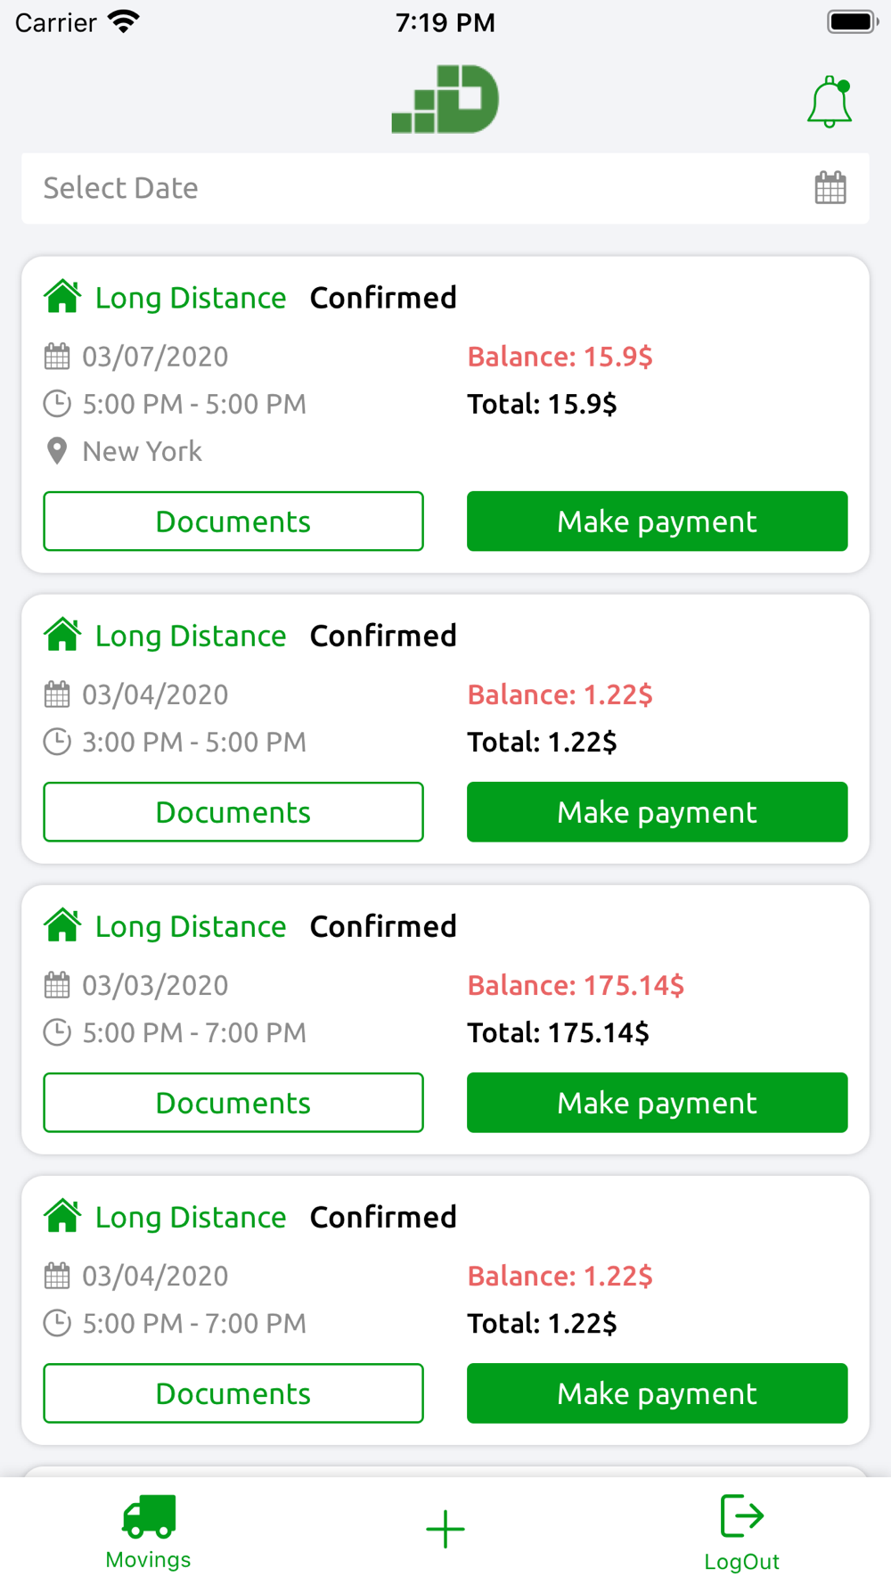Tap the calendar icon beside 03/03/2020
Viewport: 891px width, 1585px height.
57,985
